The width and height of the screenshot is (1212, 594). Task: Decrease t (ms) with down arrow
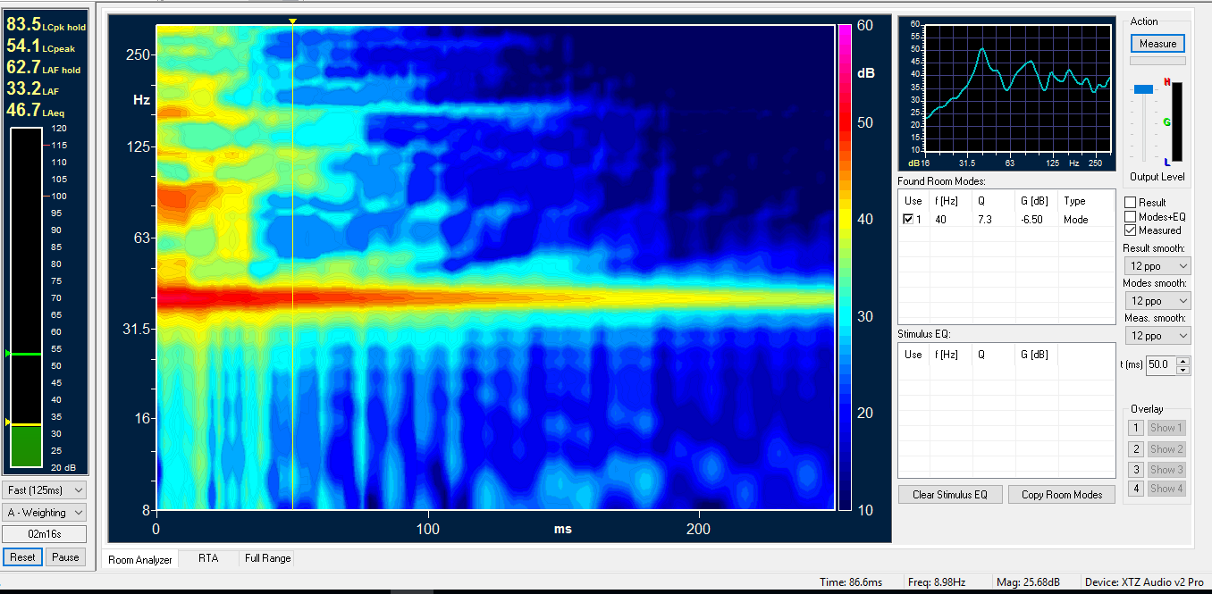[1183, 369]
